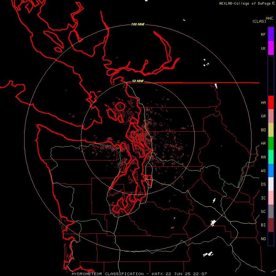Viewport: 276px width, 276px height.
Task: Click the GR legend label
Action: pyautogui.click(x=263, y=116)
